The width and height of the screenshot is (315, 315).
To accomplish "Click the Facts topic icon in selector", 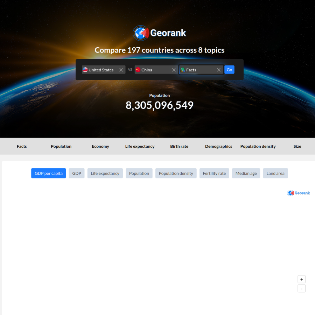I will tap(183, 70).
